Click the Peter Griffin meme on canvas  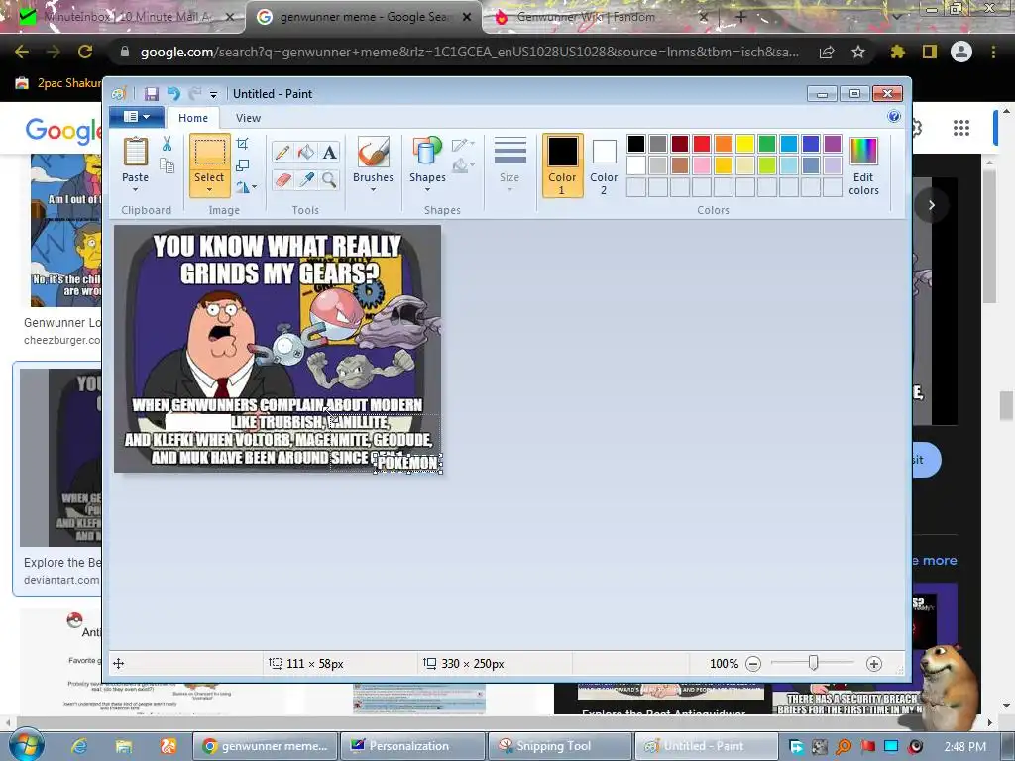pos(278,349)
